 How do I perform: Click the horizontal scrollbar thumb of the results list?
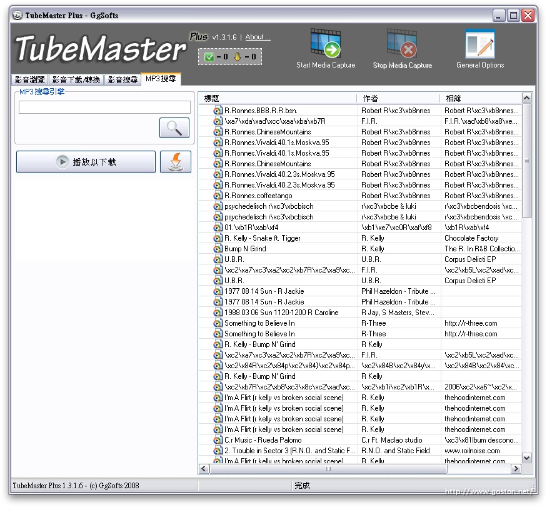(328, 469)
